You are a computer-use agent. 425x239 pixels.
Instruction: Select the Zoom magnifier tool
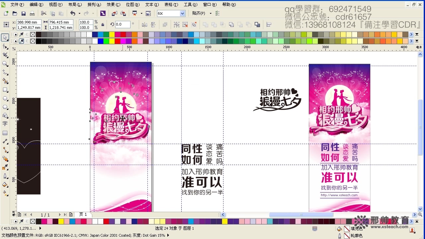[x=5, y=64]
